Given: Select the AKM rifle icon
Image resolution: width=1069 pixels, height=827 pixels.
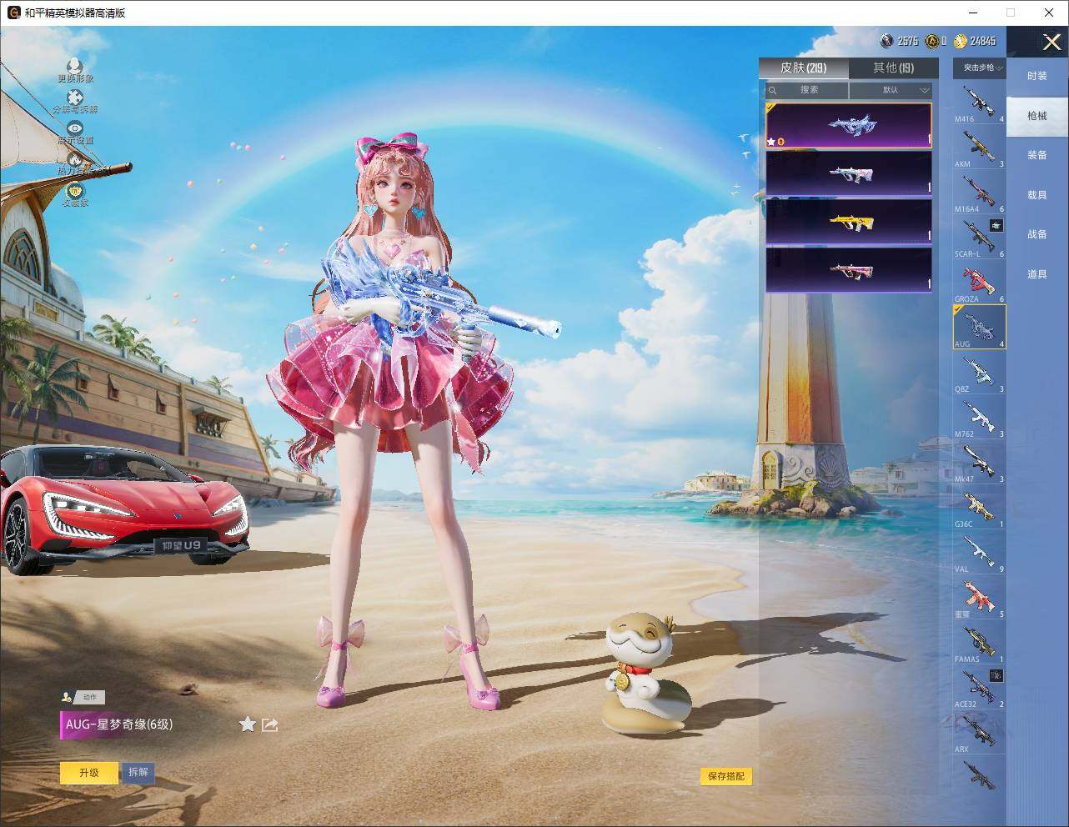Looking at the screenshot, I should click(979, 147).
